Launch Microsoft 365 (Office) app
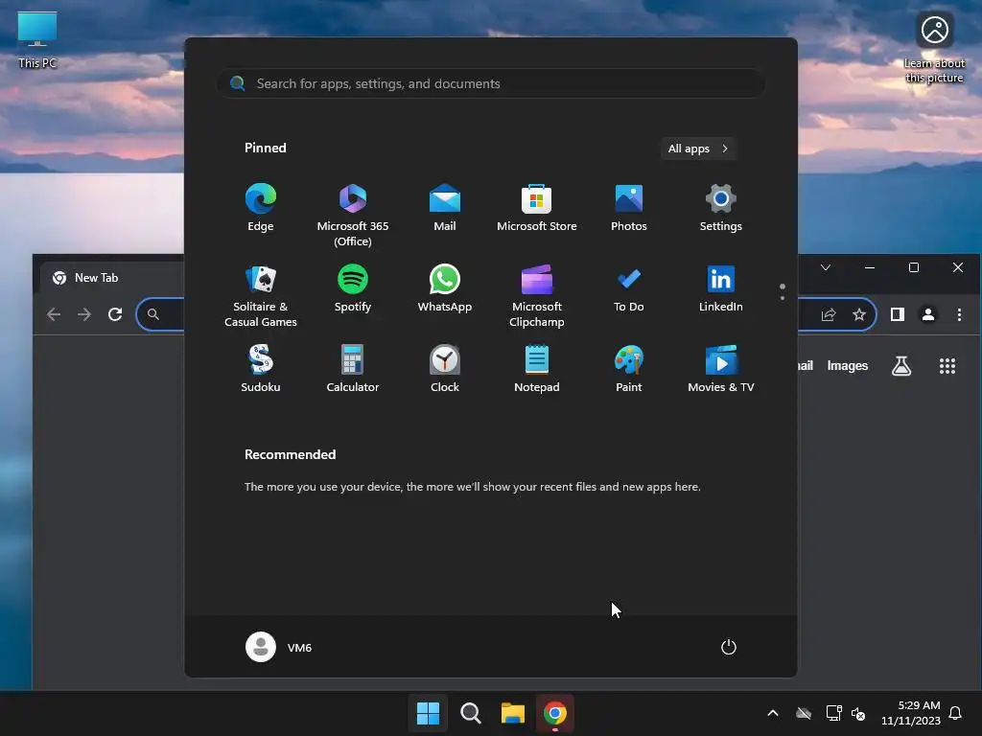This screenshot has width=982, height=736. point(353,216)
